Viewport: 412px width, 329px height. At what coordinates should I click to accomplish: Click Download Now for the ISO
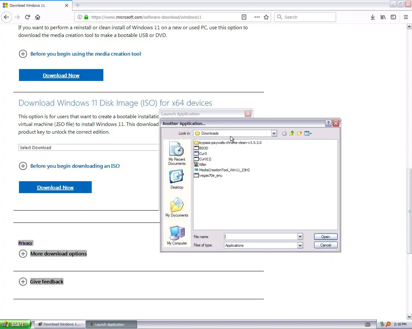click(x=55, y=187)
